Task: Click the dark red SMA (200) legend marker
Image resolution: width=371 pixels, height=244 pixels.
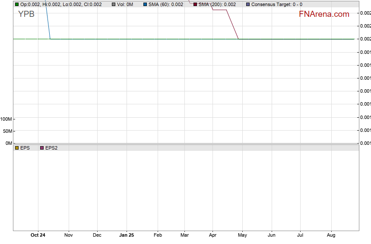Action: point(195,4)
